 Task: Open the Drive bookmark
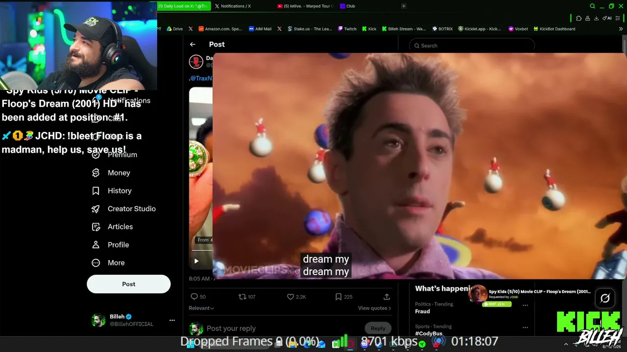click(174, 29)
